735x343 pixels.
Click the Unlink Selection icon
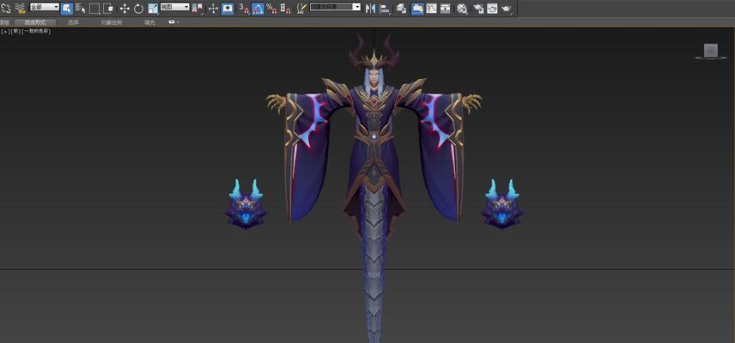click(x=6, y=8)
